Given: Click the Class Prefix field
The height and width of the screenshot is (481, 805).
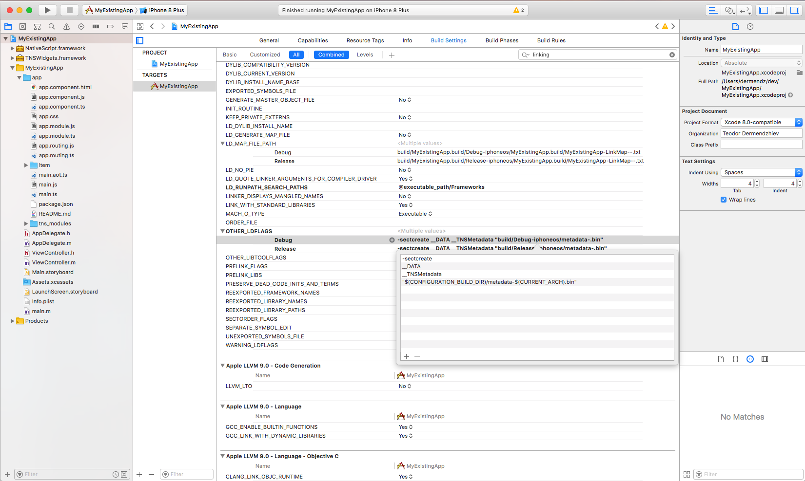Looking at the screenshot, I should 761,145.
